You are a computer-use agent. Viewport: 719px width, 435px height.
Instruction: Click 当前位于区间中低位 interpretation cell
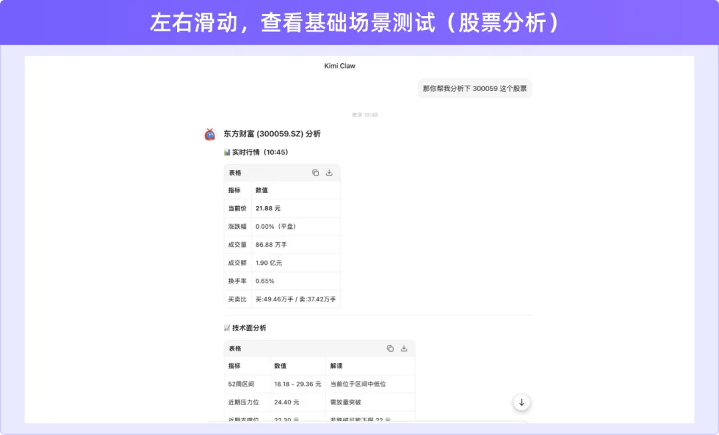coord(358,384)
